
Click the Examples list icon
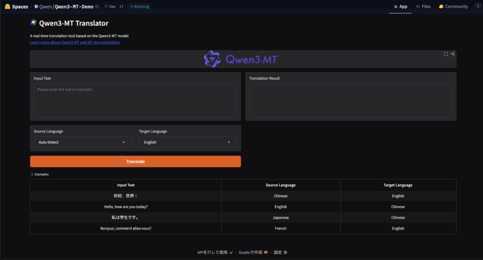click(32, 174)
